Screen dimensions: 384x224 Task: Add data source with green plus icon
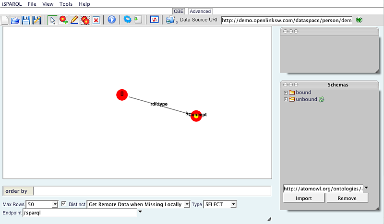(359, 20)
